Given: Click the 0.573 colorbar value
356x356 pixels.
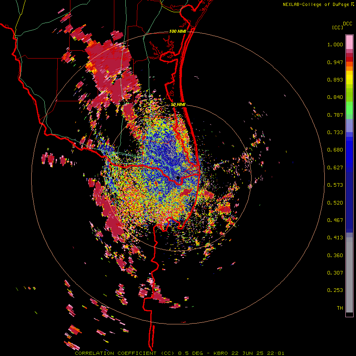Looking at the screenshot, I should pyautogui.click(x=335, y=185).
